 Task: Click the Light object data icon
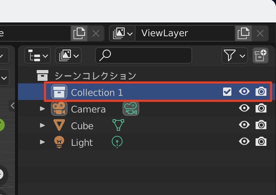(x=117, y=142)
